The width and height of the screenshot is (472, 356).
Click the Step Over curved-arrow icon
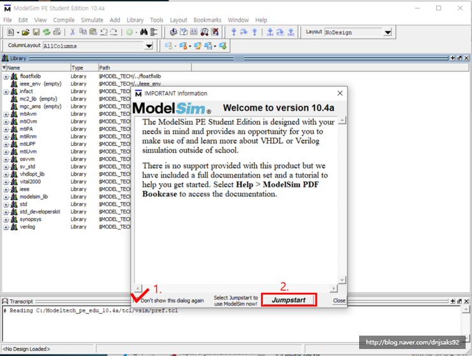[244, 32]
